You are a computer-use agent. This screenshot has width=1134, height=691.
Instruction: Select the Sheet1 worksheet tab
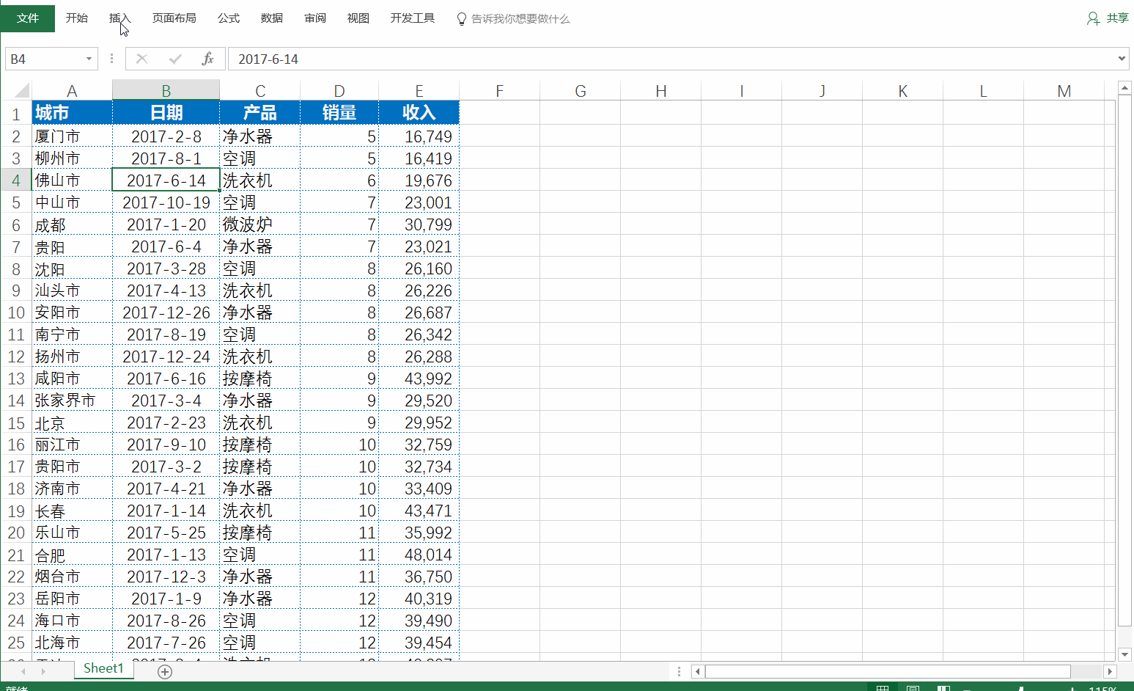(103, 668)
